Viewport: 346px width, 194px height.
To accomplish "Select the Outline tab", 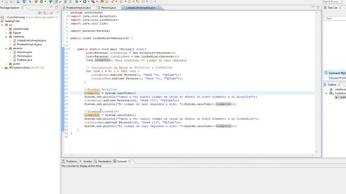I will click(x=332, y=85).
